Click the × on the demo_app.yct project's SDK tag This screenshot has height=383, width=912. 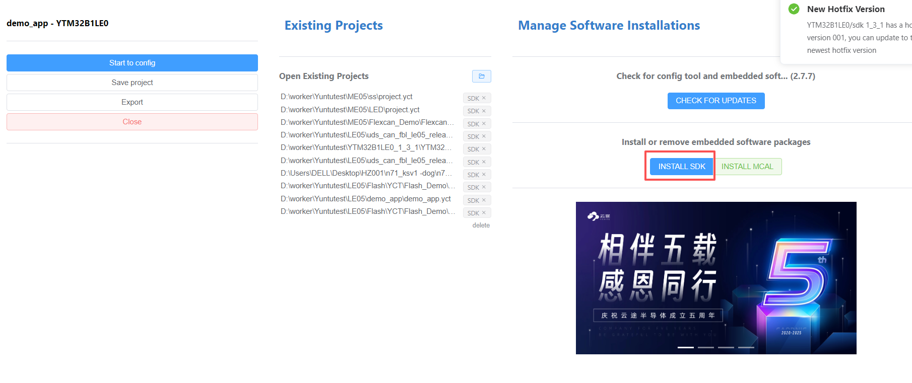click(x=484, y=200)
